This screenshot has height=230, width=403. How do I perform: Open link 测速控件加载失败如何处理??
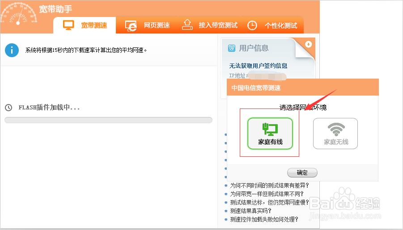[264, 219]
